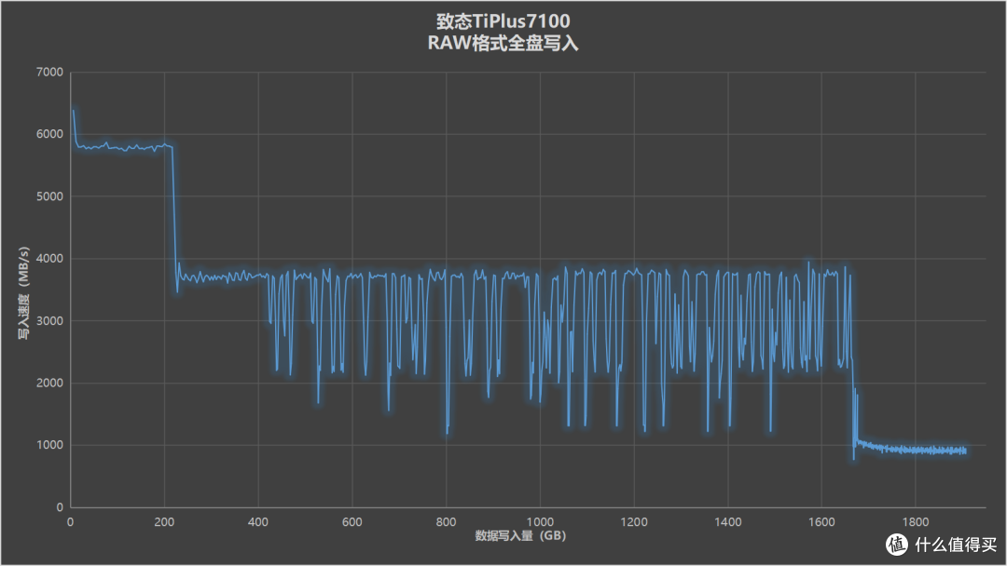Click the y-axis label 6000
The image size is (1007, 566).
coord(49,135)
